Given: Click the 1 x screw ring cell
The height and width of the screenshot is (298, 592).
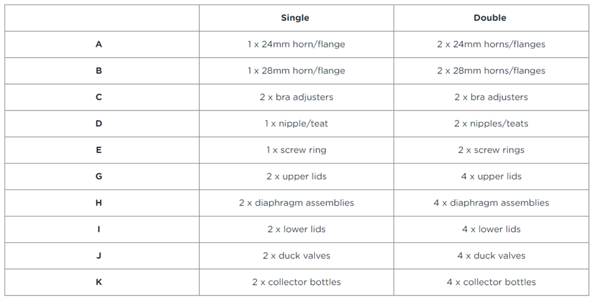Looking at the screenshot, I should [296, 150].
